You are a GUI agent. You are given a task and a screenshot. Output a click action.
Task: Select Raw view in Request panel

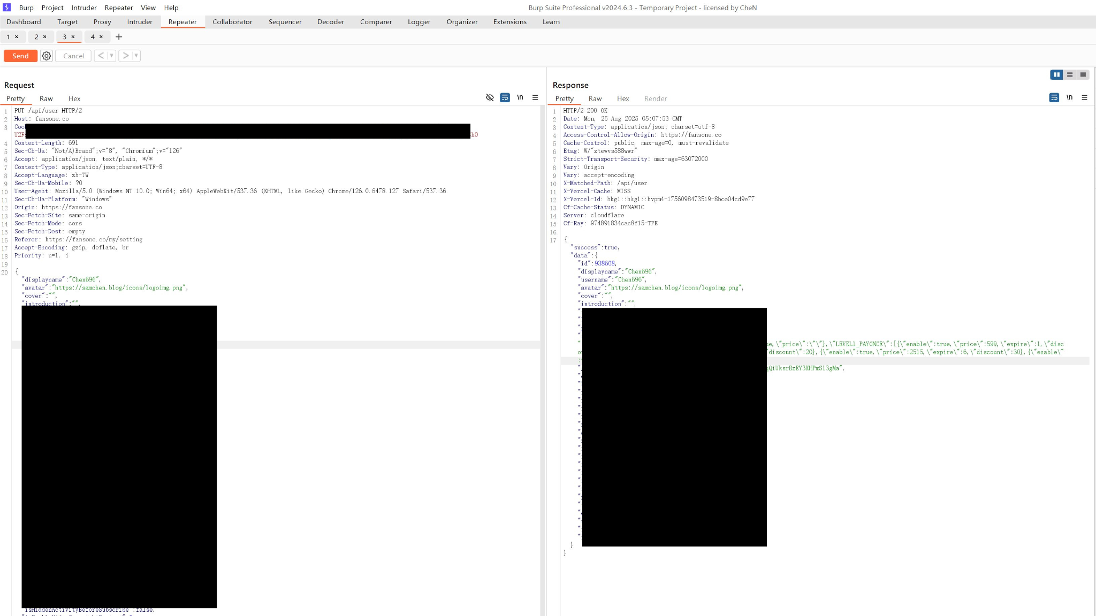pos(46,98)
